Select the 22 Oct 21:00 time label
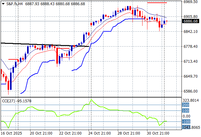This screenshot has width=201, height=137. [x=70, y=133]
